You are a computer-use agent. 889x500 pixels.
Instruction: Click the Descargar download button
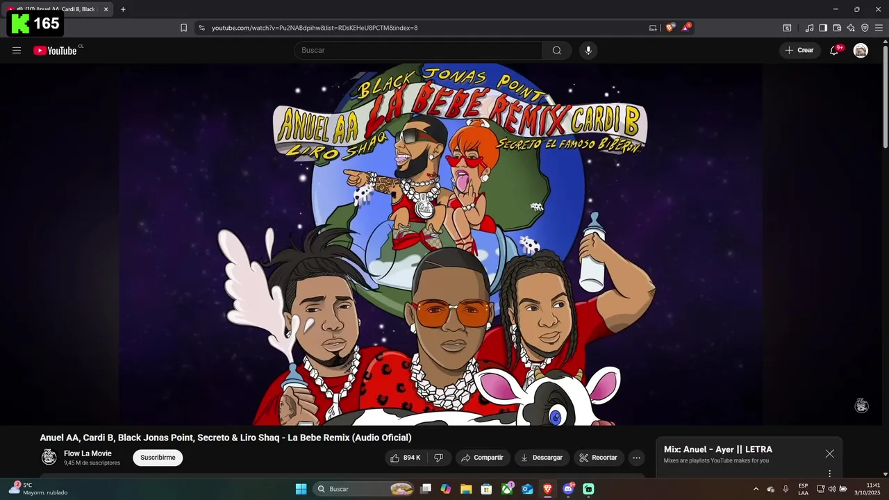tap(541, 458)
